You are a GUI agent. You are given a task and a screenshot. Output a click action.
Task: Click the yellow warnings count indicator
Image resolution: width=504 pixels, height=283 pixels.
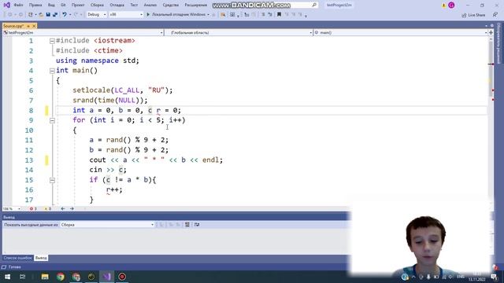[x=47, y=209]
